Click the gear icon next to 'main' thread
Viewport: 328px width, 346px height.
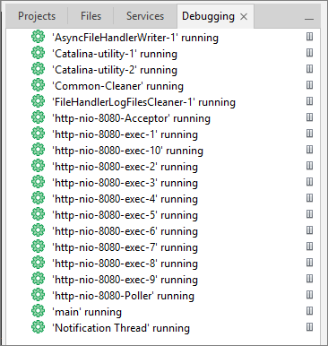[38, 312]
